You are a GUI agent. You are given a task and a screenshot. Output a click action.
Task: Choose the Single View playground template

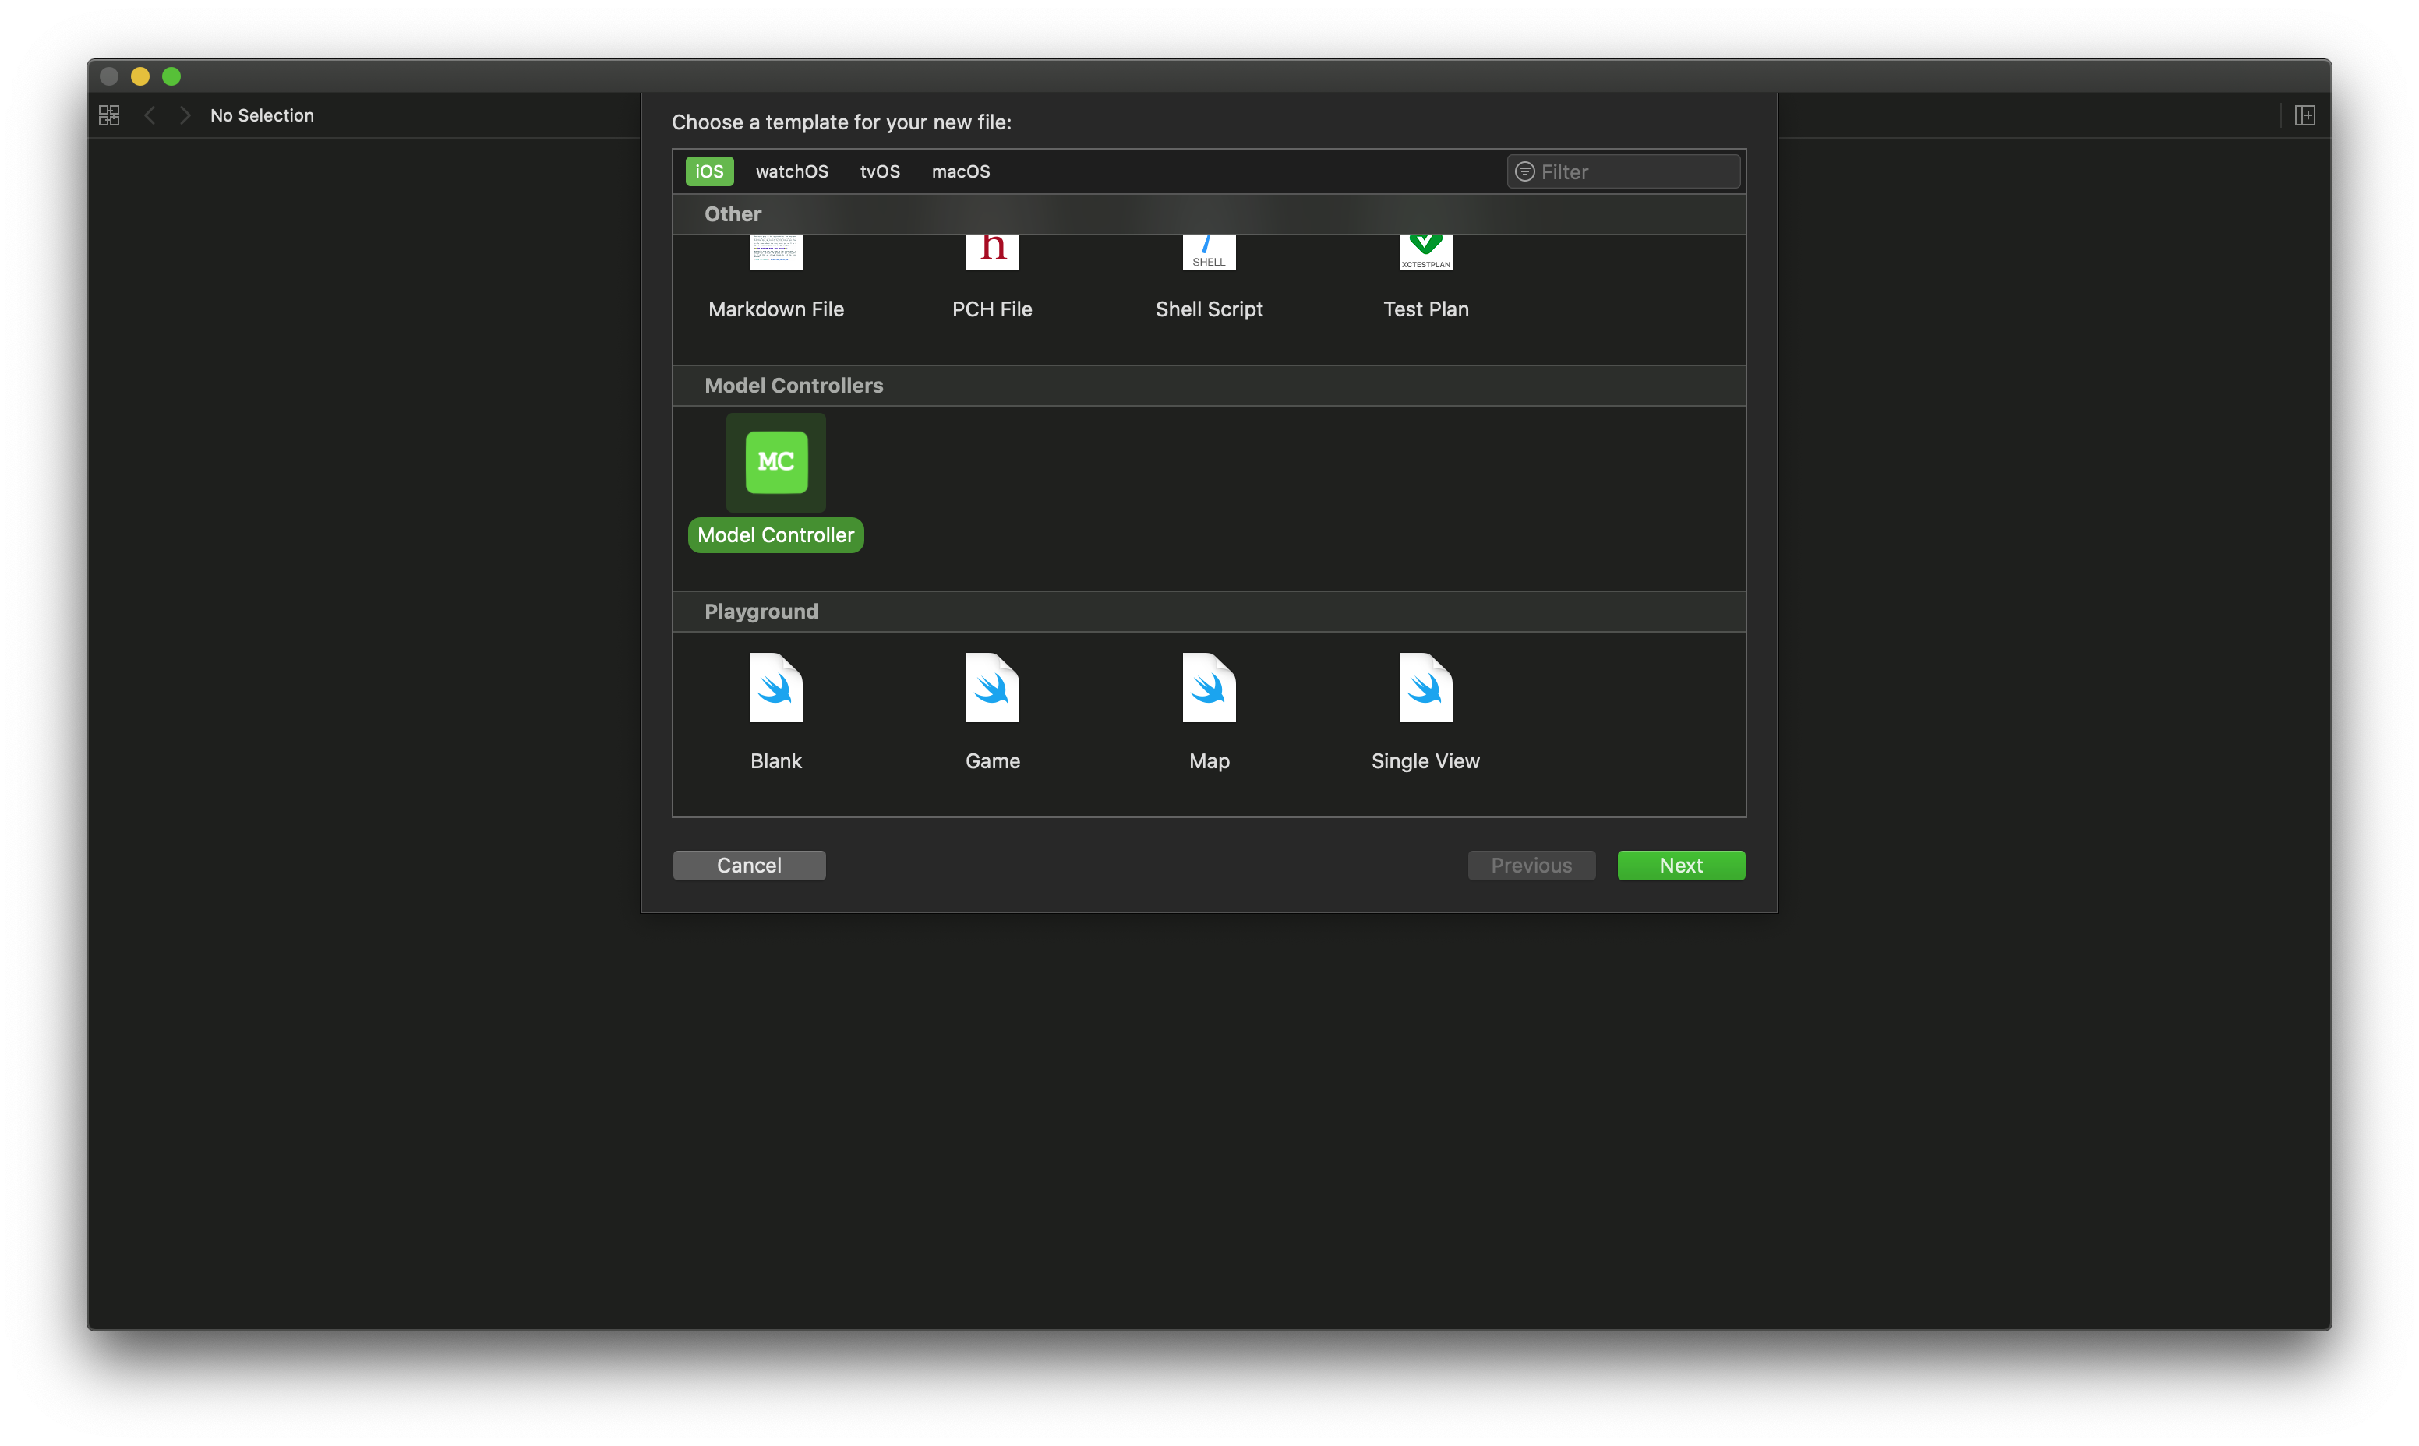pyautogui.click(x=1425, y=688)
